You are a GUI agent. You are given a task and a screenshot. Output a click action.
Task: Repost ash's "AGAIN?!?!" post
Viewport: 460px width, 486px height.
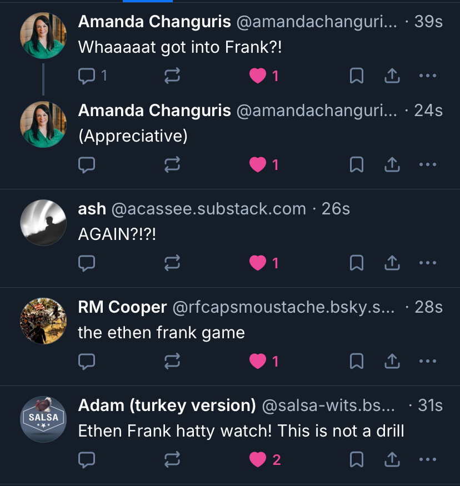click(x=172, y=263)
